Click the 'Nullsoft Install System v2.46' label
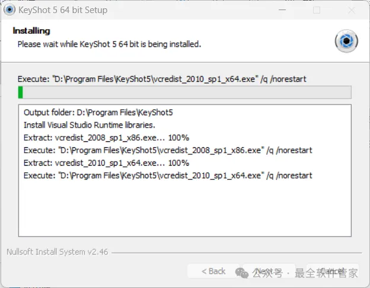370x288 pixels. click(x=57, y=252)
